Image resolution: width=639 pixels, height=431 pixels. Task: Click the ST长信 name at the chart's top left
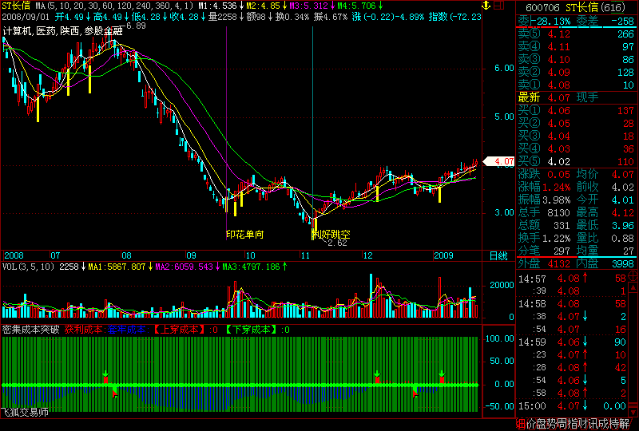[16, 6]
